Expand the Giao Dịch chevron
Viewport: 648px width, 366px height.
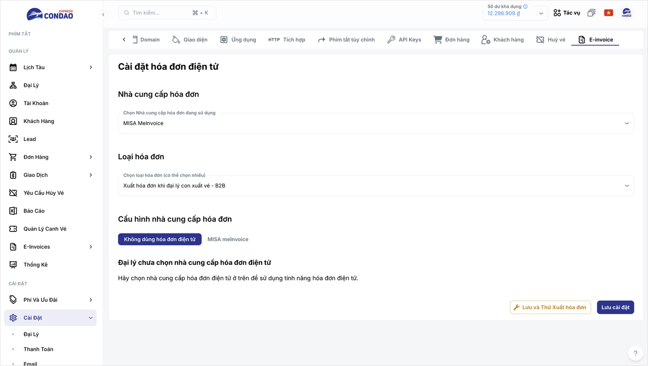tap(91, 175)
